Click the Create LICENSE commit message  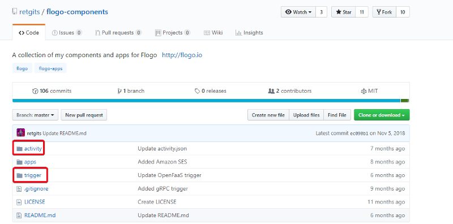(x=157, y=202)
